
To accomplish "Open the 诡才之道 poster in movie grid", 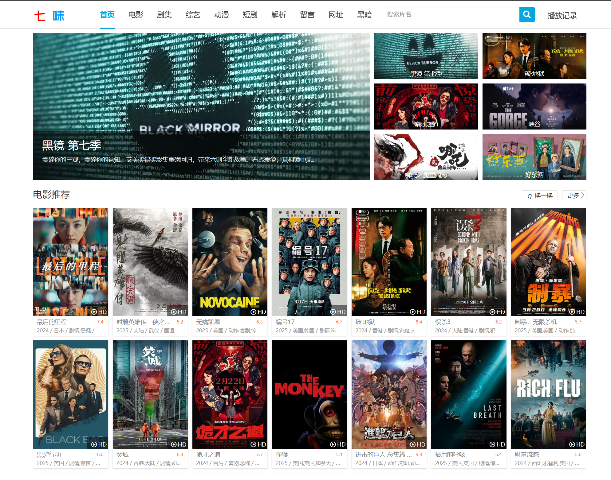I will pyautogui.click(x=230, y=394).
